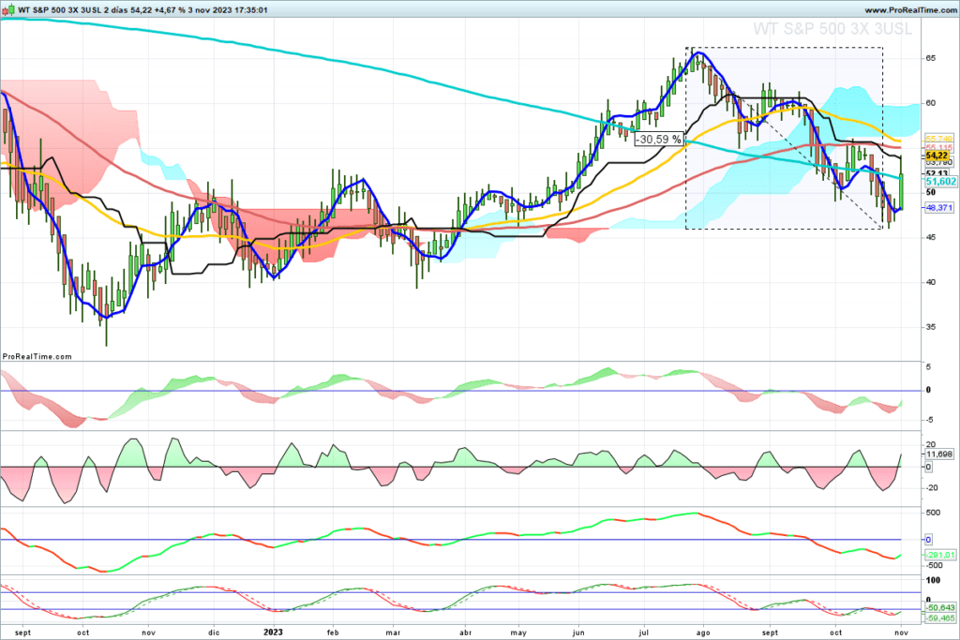Click the '-30,59 %' measurement label

[659, 140]
